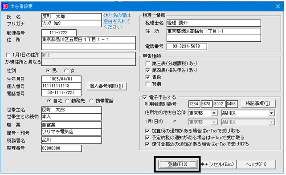Screen dimensions: 286x175
Task: Open ヘルプ(F1) button
Action: (x=256, y=164)
